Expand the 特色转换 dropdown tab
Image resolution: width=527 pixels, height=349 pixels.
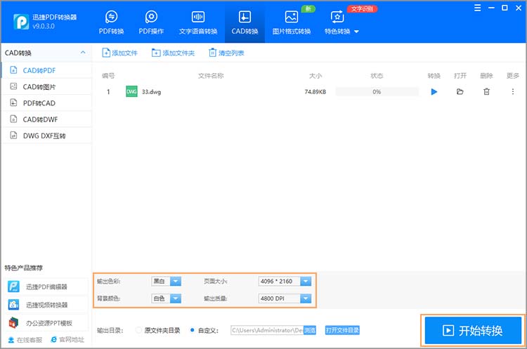(x=341, y=22)
